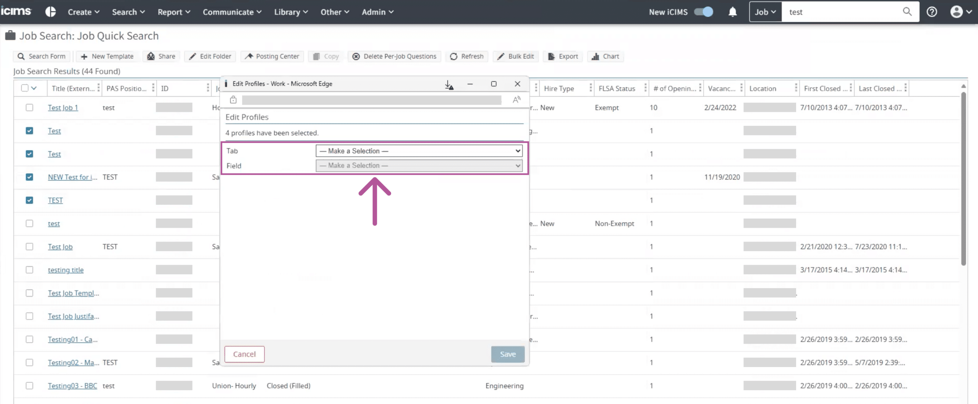Click the notifications bell icon
Screen dimensions: 978x404
[732, 12]
